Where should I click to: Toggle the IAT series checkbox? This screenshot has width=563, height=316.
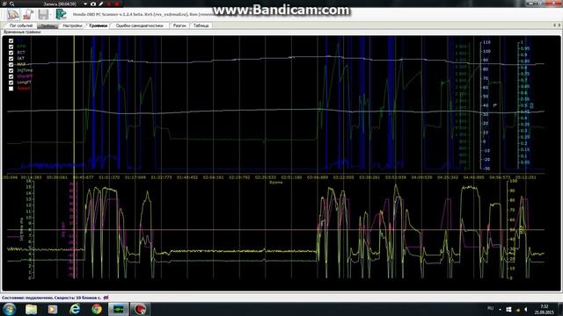coord(11,59)
